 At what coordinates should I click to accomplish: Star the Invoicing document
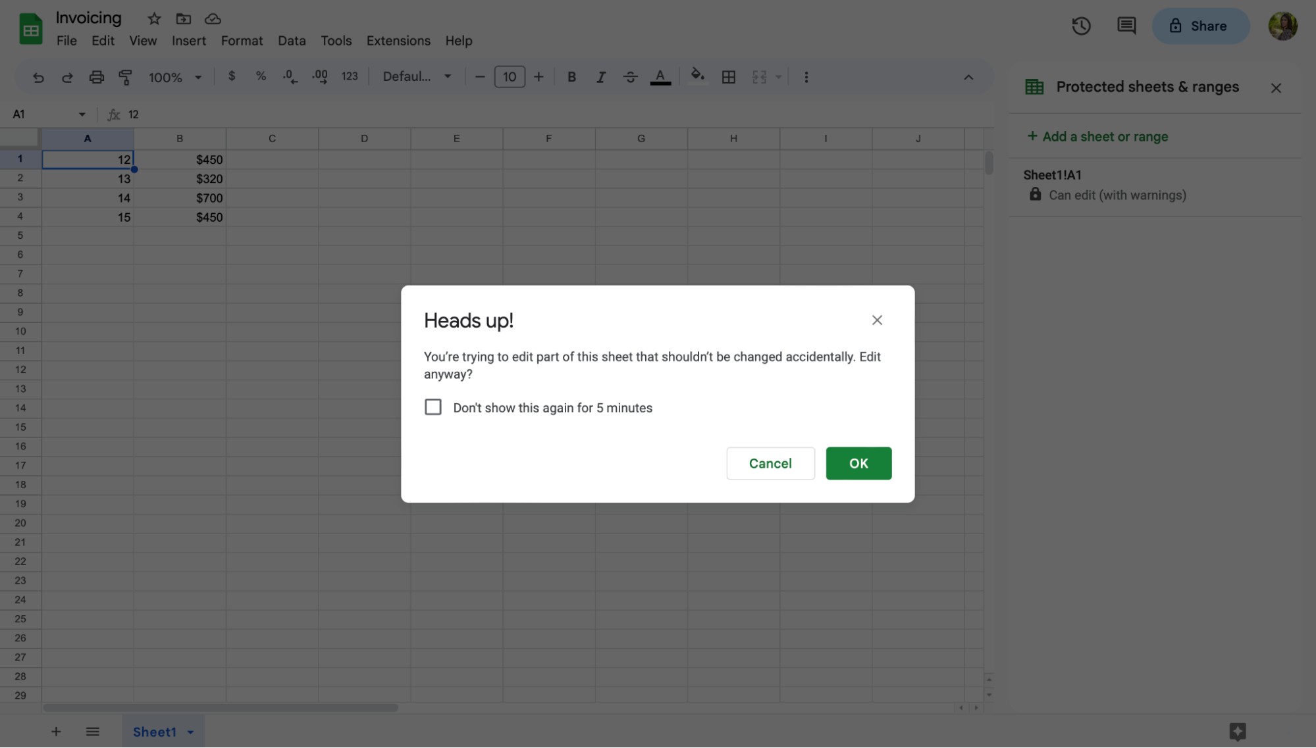point(154,18)
